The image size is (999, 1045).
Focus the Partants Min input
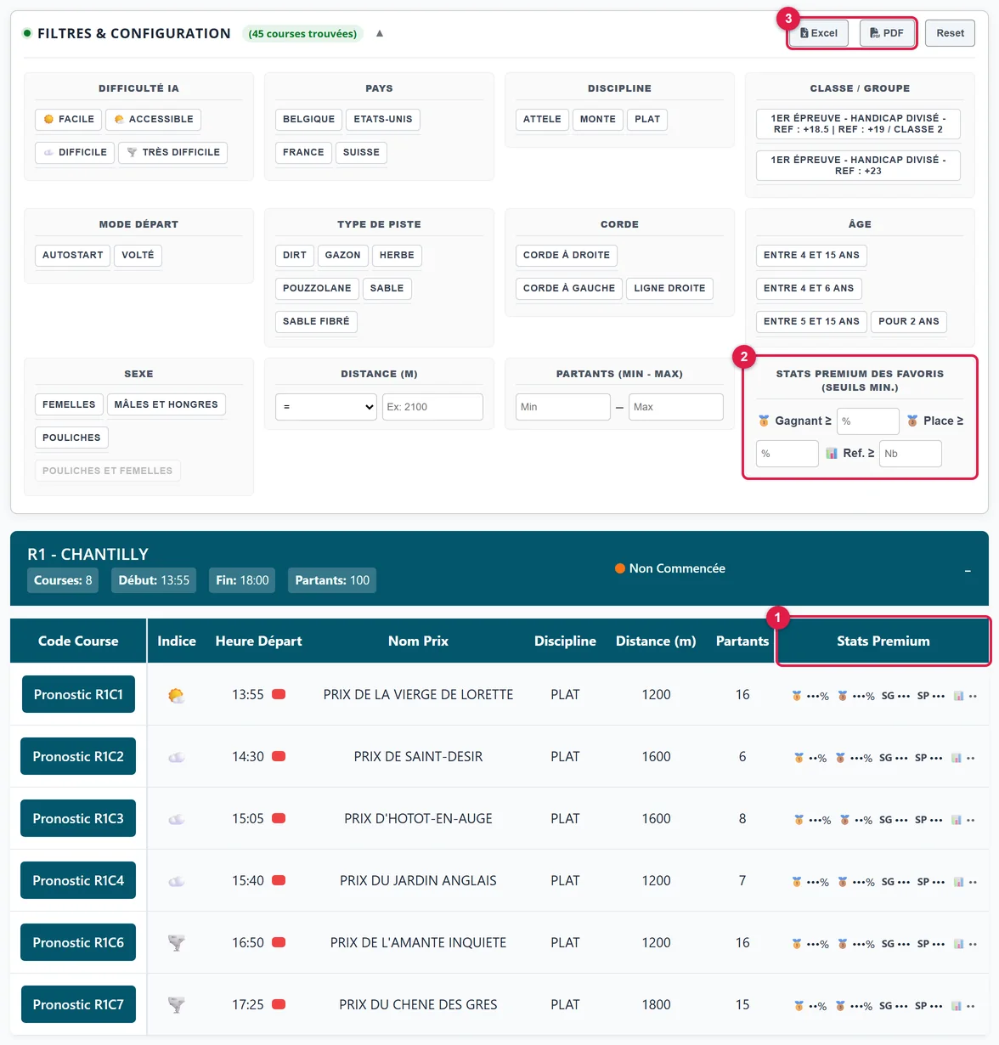(x=563, y=407)
